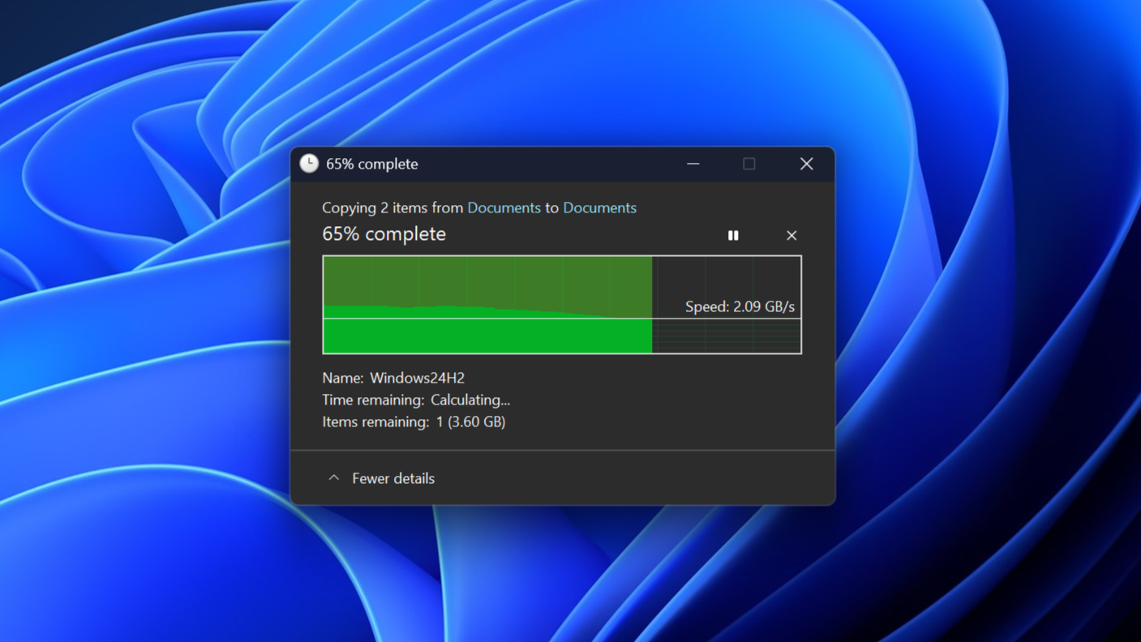Cancel the copy with the small X icon

click(x=791, y=235)
